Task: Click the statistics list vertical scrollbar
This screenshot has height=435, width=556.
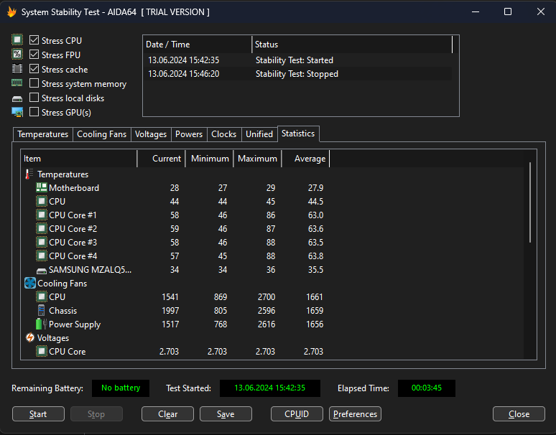Action: [x=530, y=202]
